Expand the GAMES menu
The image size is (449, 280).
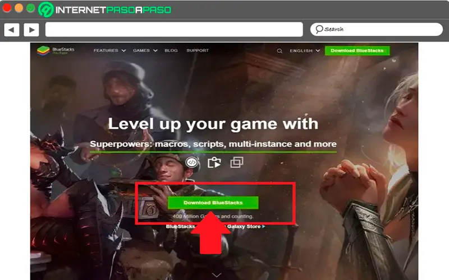145,50
